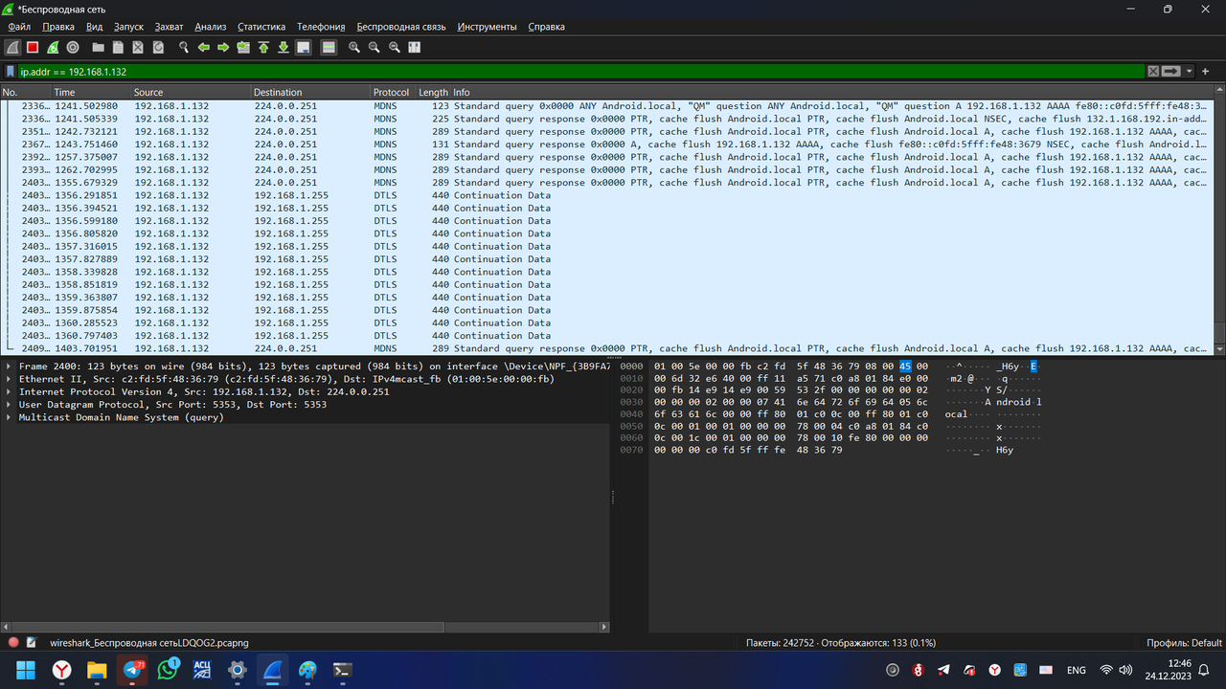Stop the running capture (red square)
The image size is (1226, 689).
pos(33,47)
